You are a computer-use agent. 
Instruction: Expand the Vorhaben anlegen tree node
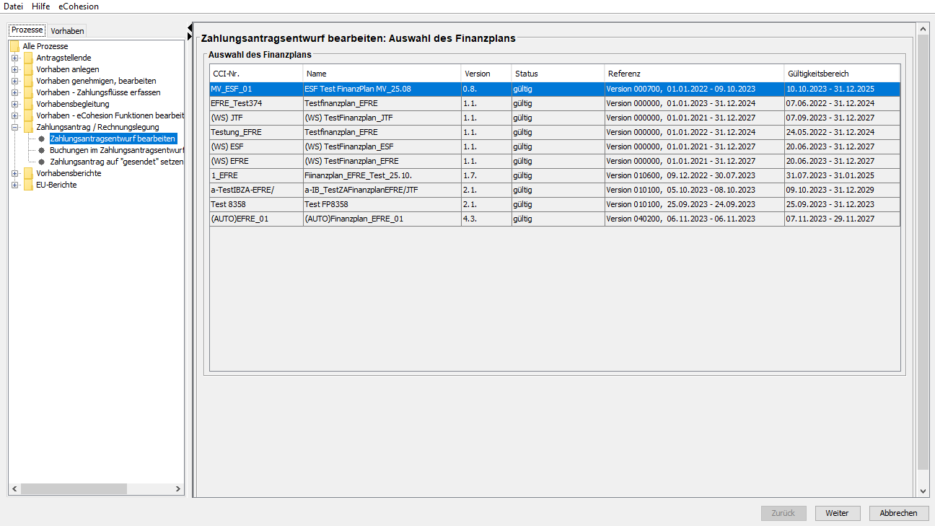click(x=14, y=69)
